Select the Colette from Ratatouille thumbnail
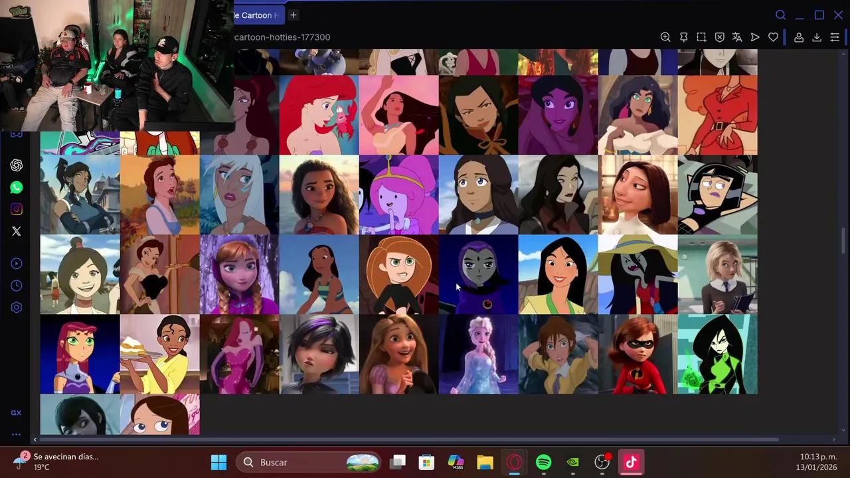 tap(637, 195)
